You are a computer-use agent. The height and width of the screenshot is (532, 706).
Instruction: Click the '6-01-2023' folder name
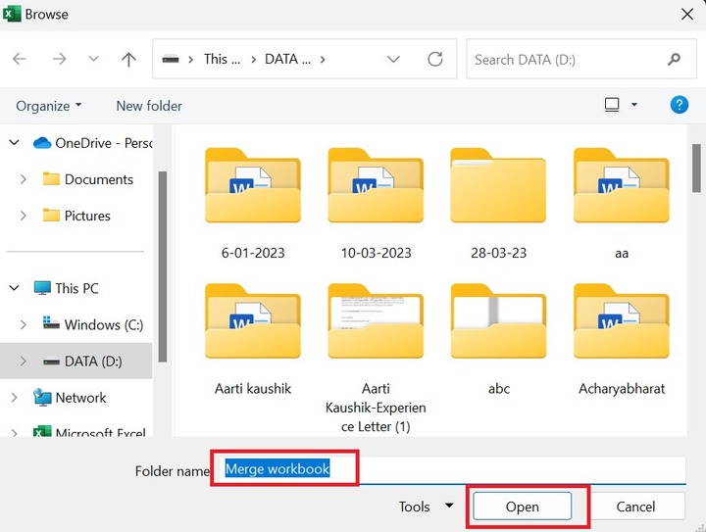click(253, 253)
